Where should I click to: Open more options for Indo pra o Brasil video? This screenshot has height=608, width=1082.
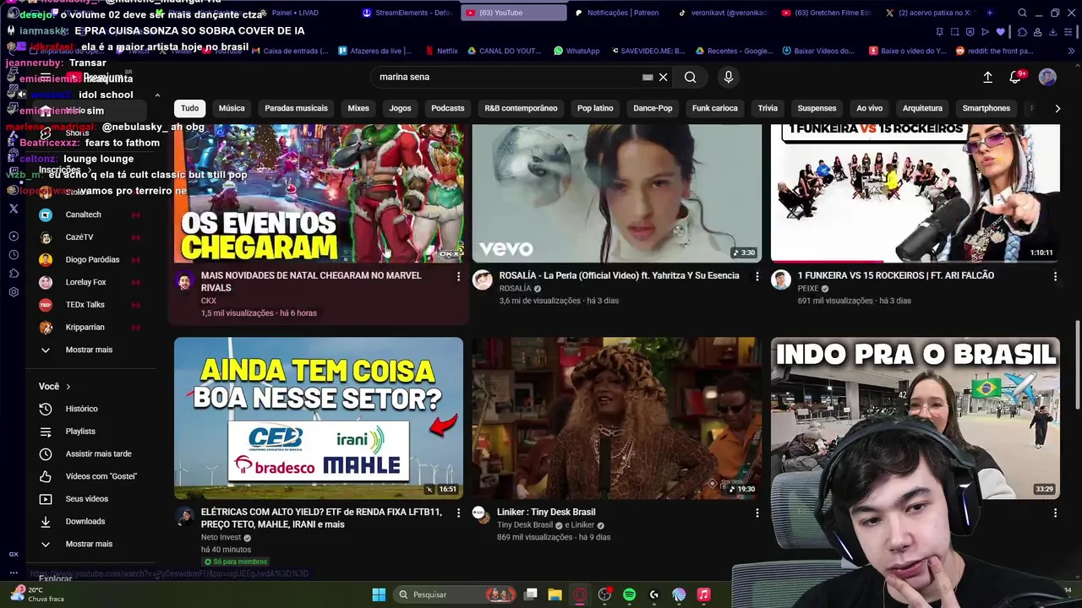tap(1055, 513)
